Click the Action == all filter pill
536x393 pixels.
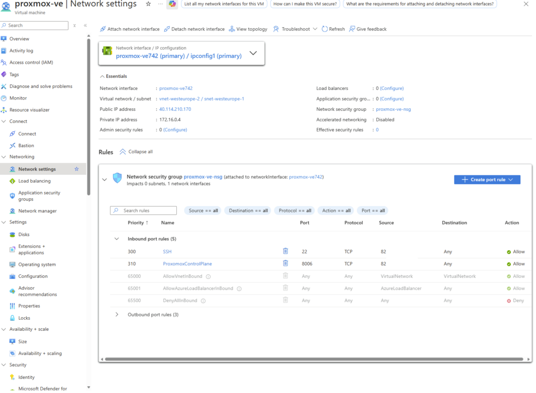[x=336, y=210]
